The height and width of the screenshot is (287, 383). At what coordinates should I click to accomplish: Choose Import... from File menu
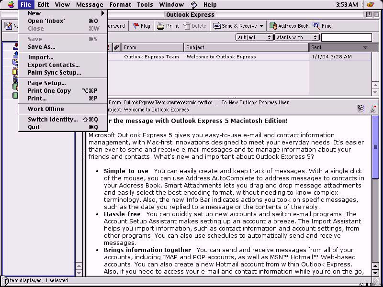point(63,57)
